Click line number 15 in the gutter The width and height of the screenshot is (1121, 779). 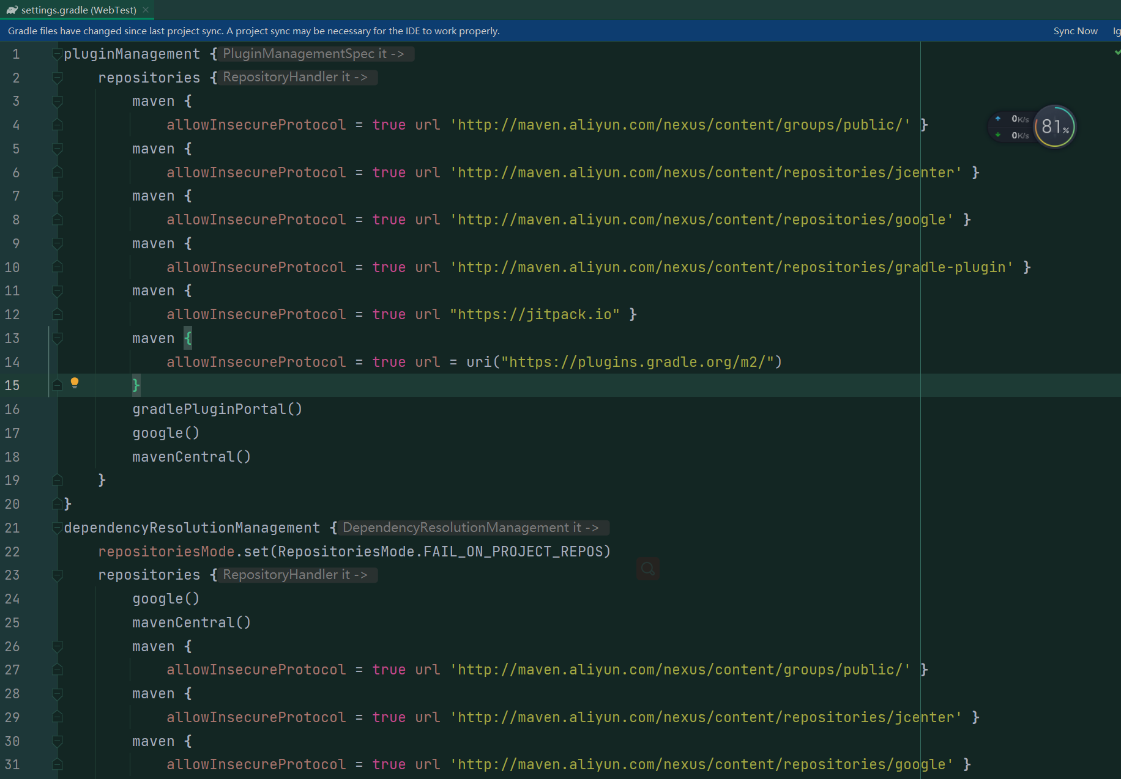pyautogui.click(x=12, y=386)
